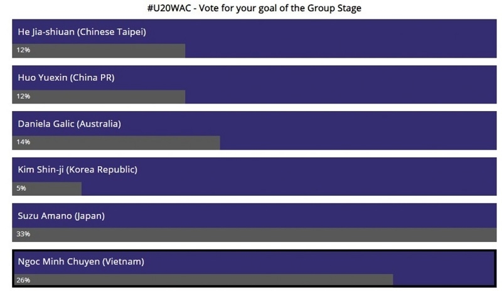Click the 5% gray bar under Kim Shin-ji
Screen dimensions: 502x291
(46, 189)
